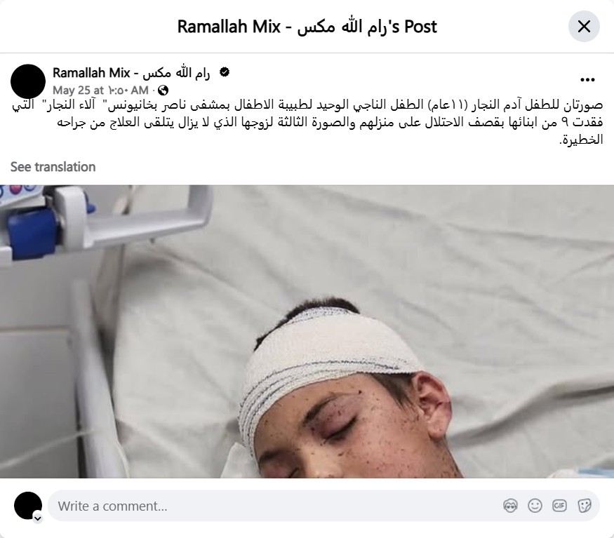The height and width of the screenshot is (538, 614).
Task: Open the emoji picker in comment box
Action: tap(535, 506)
